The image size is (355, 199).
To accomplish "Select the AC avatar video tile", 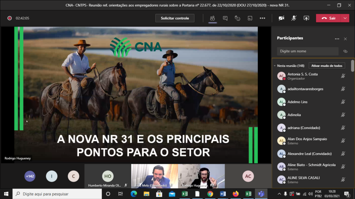I will click(248, 176).
